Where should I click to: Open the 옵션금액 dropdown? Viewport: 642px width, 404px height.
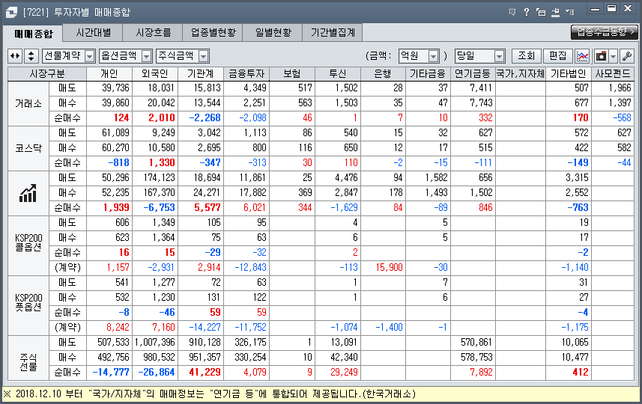[x=126, y=56]
